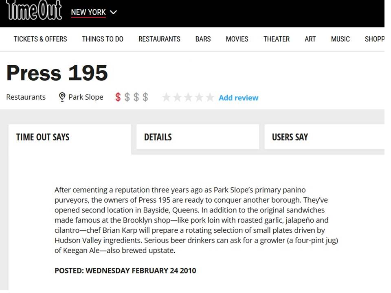Rate one star on the rating

166,97
